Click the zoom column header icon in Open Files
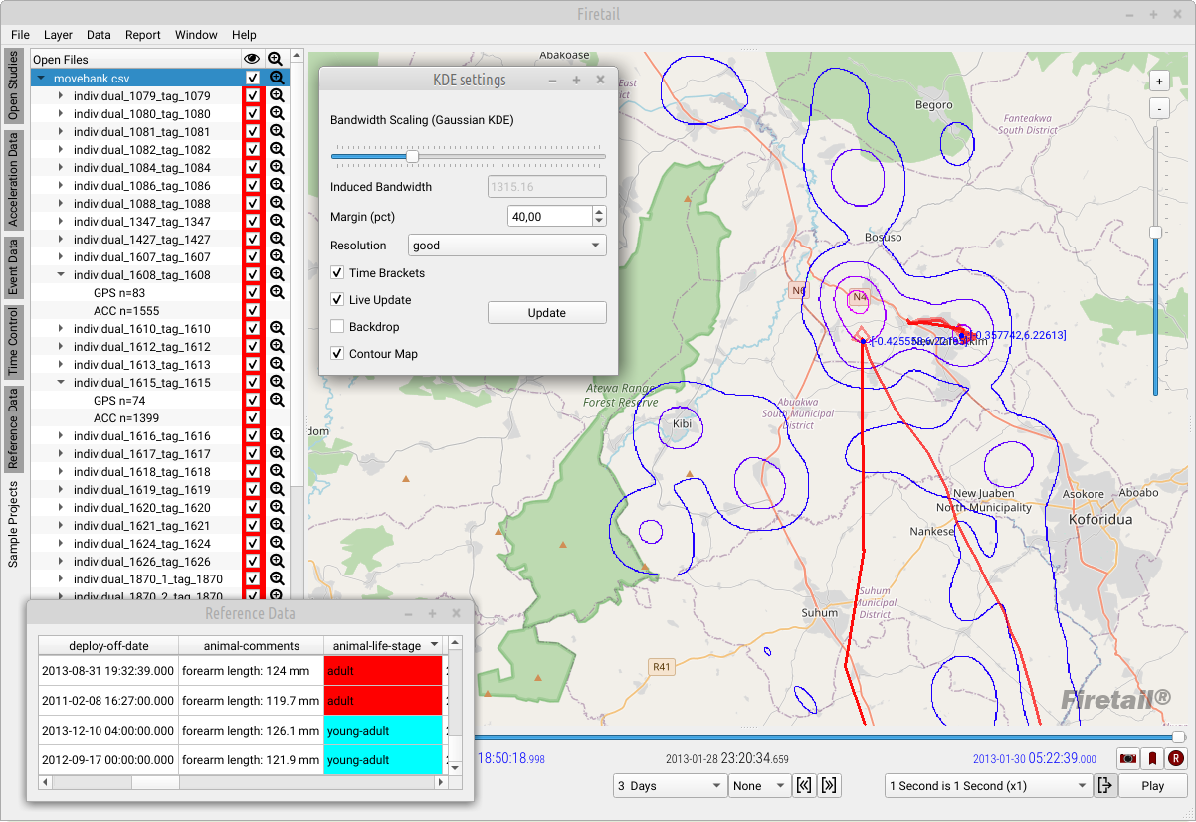Screen dimensions: 1196x822 point(276,60)
